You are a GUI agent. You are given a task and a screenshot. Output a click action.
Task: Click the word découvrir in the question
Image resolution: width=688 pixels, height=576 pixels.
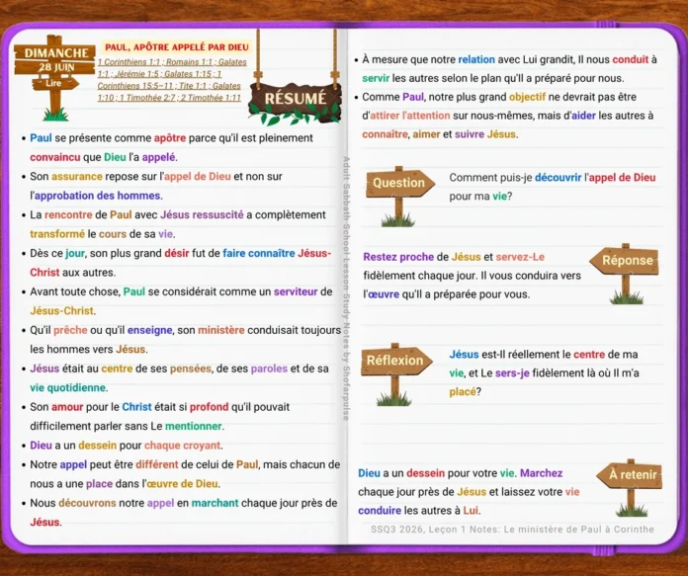coord(559,178)
